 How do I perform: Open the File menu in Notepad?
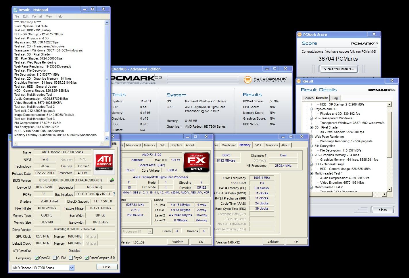coord(17,16)
